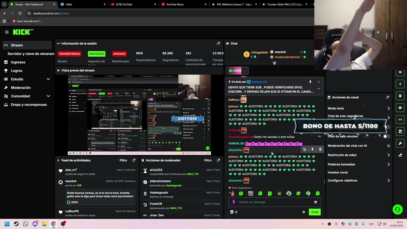Toggle Chat de solo-emotes switch
This screenshot has width=407, height=229.
click(386, 136)
